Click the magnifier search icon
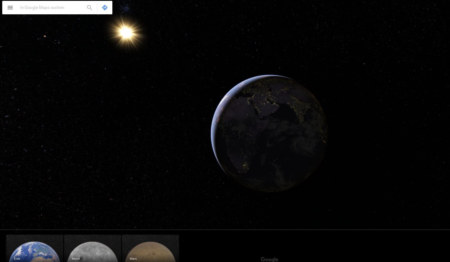The image size is (450, 262). click(90, 8)
